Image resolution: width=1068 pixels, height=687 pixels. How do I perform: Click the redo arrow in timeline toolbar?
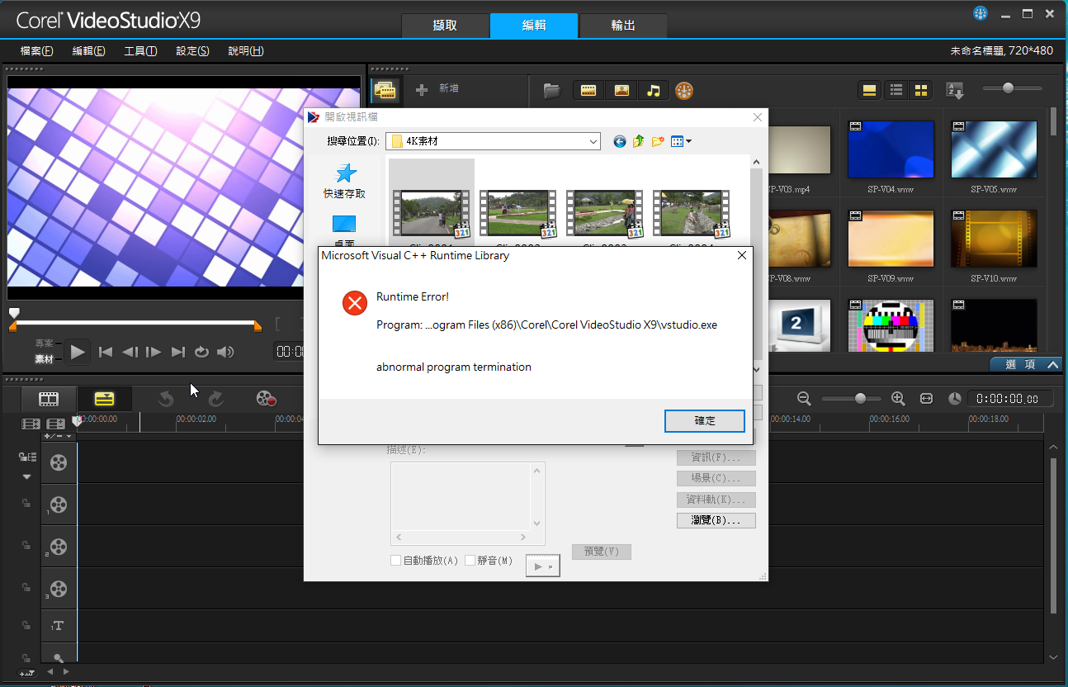tap(216, 399)
